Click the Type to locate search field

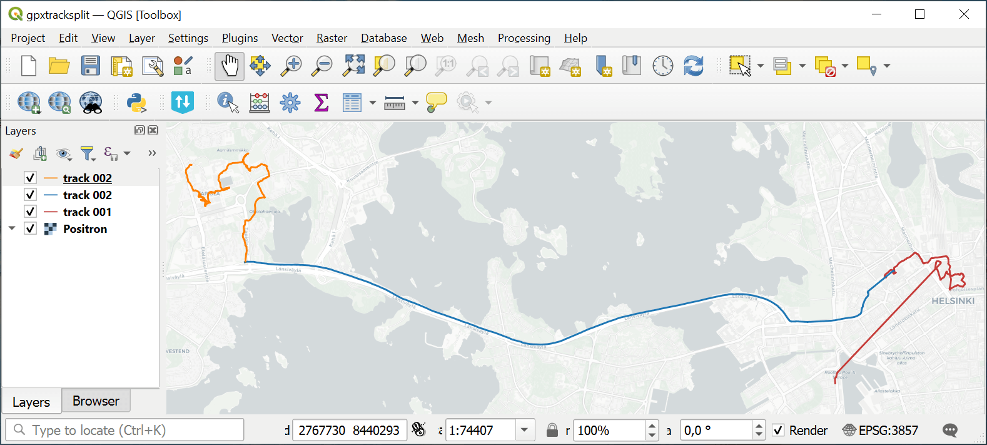125,431
